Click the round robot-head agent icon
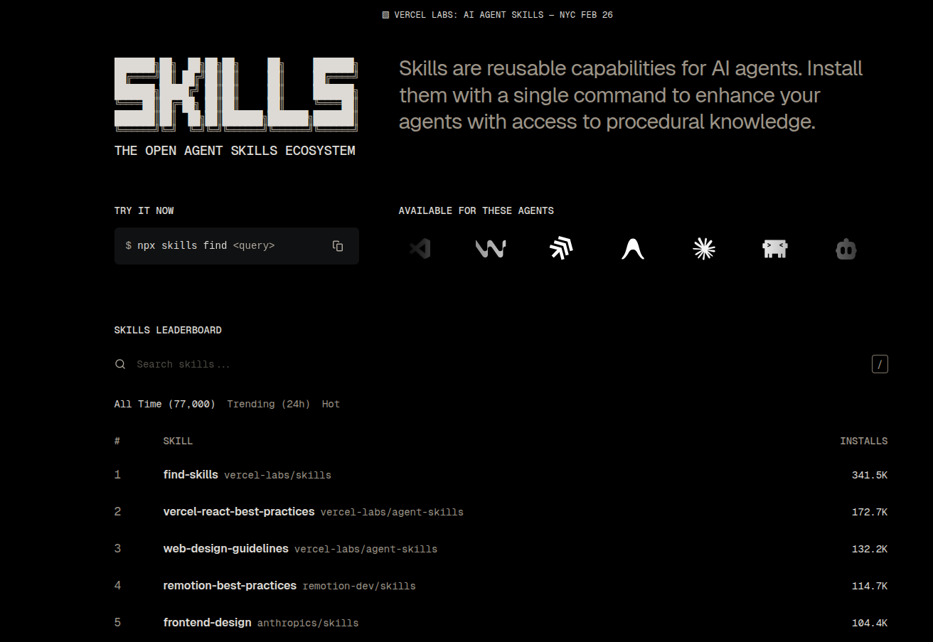The height and width of the screenshot is (642, 933). [846, 249]
